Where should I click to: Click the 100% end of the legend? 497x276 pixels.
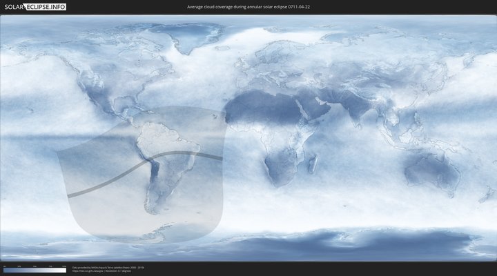pyautogui.click(x=66, y=270)
